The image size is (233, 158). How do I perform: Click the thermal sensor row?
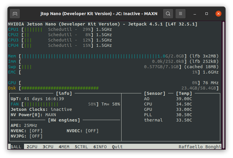[168, 120]
